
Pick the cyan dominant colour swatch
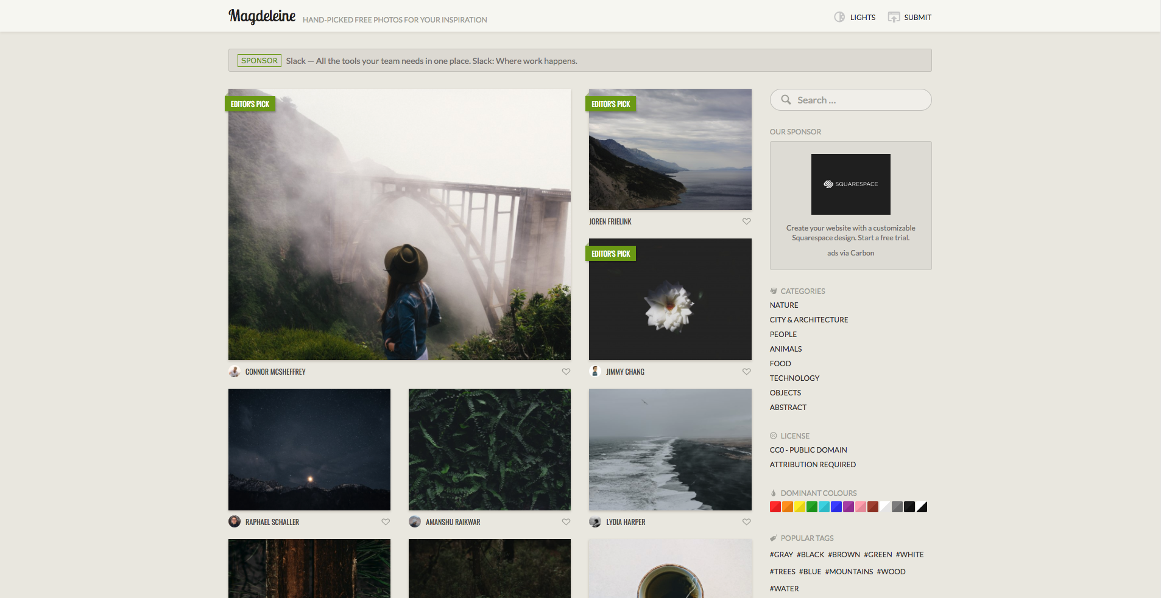click(824, 507)
